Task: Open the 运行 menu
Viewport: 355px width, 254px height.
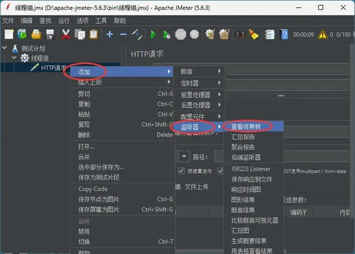Action: point(64,21)
